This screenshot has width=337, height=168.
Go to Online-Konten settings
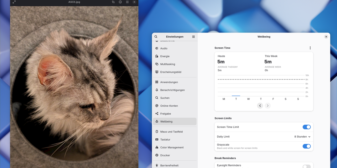pos(175,106)
